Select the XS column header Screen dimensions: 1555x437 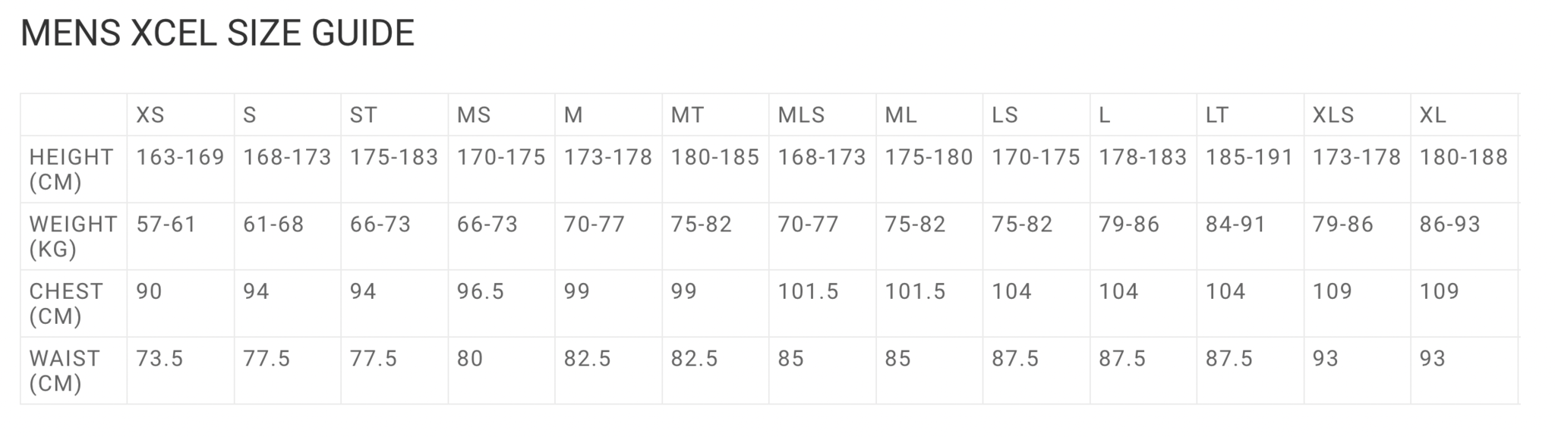(150, 115)
